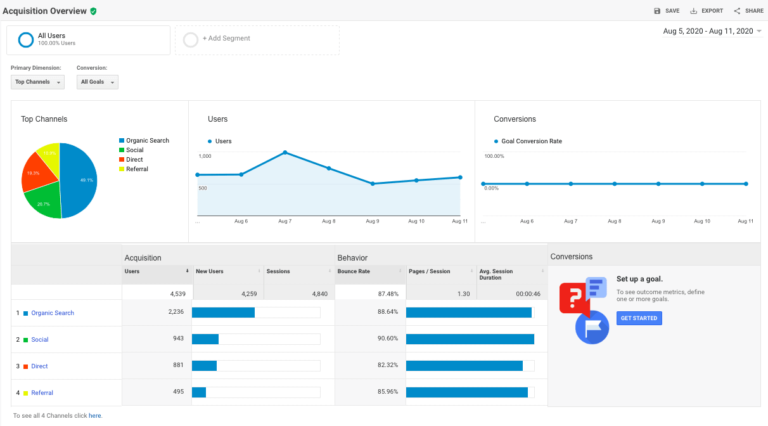
Task: Click the Direct users value 881
Action: click(x=177, y=365)
